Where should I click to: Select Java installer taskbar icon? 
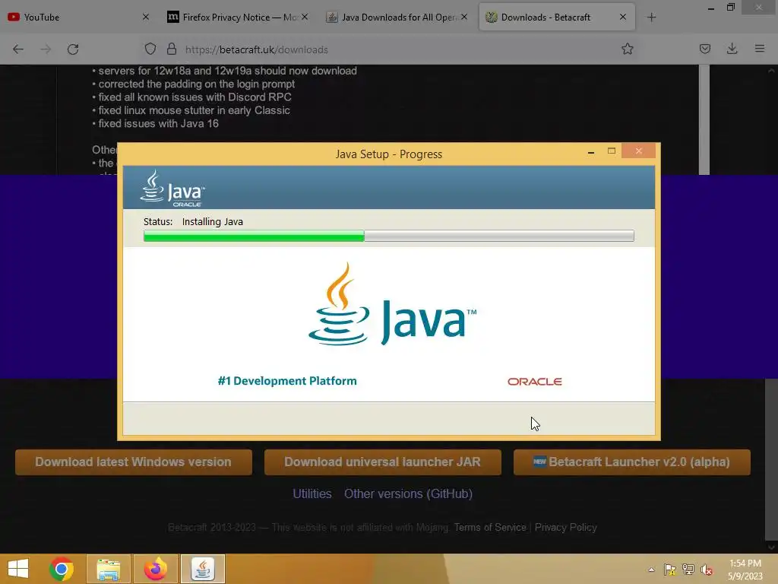pos(203,569)
